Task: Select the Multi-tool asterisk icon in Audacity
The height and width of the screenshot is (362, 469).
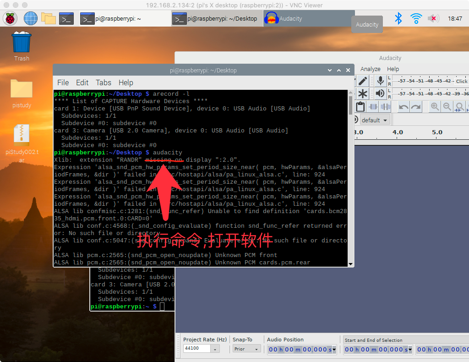Action: pyautogui.click(x=363, y=93)
